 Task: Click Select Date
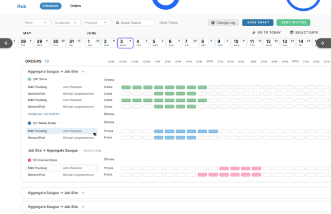tap(304, 32)
